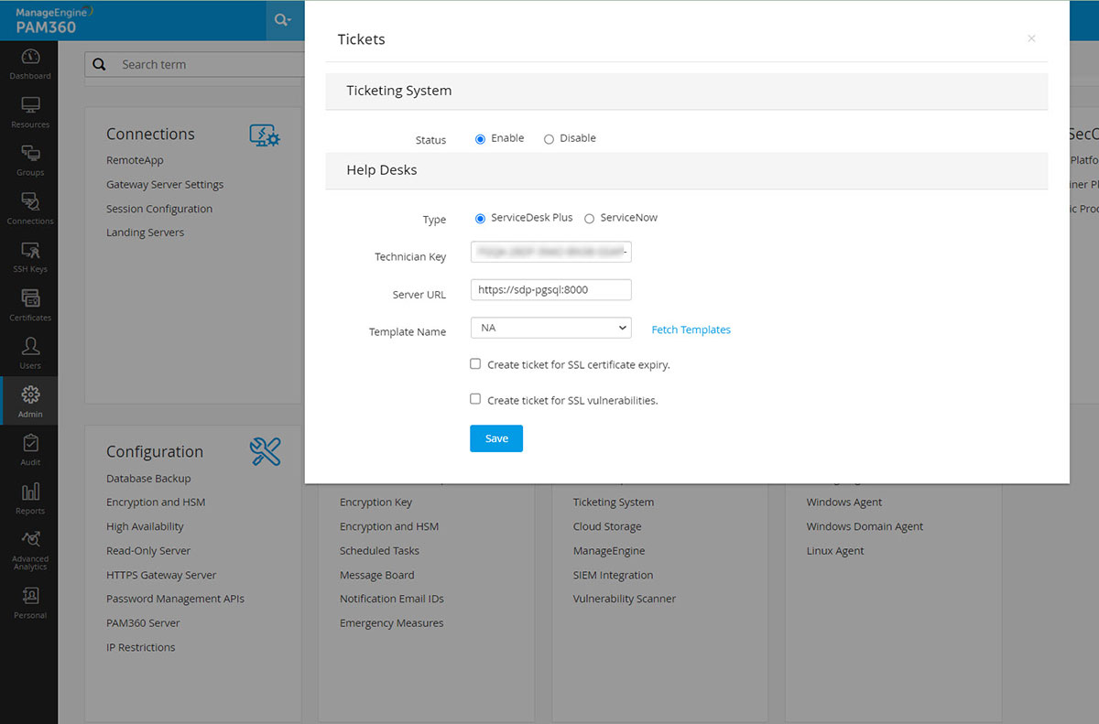Click the Save button
The width and height of the screenshot is (1099, 724).
click(496, 438)
